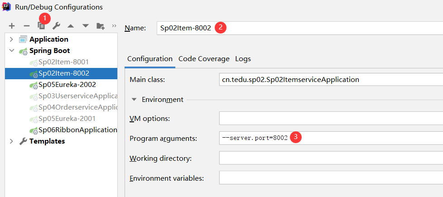Collapse the Environment section
The image size is (443, 197).
pos(134,100)
